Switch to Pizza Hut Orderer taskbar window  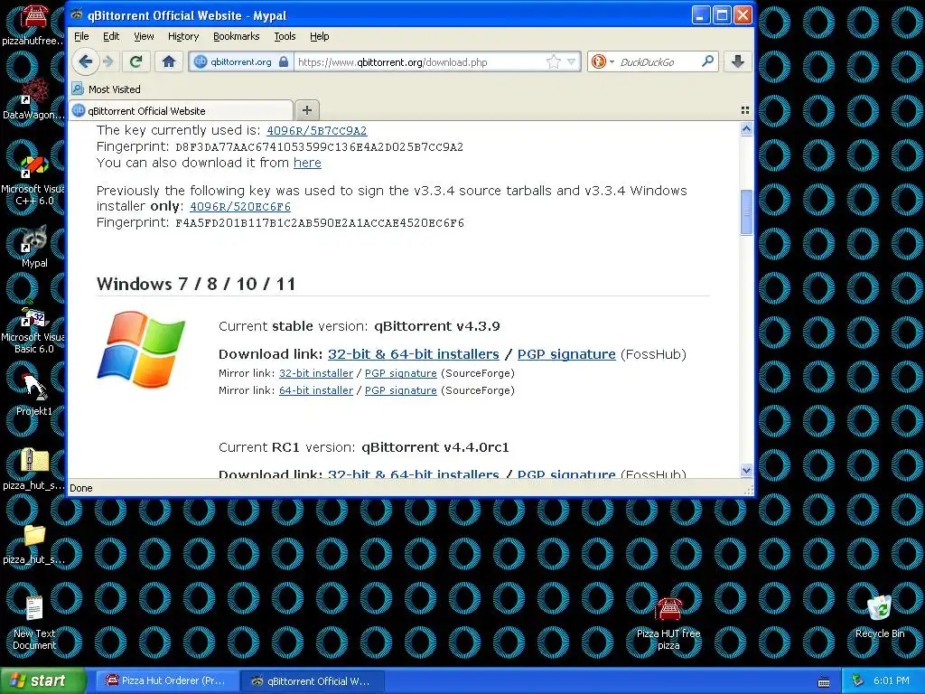coord(166,680)
